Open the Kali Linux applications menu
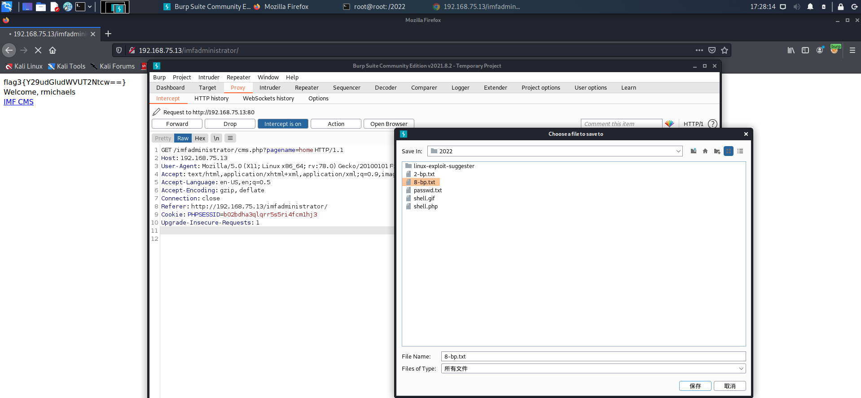This screenshot has width=861, height=398. (7, 6)
